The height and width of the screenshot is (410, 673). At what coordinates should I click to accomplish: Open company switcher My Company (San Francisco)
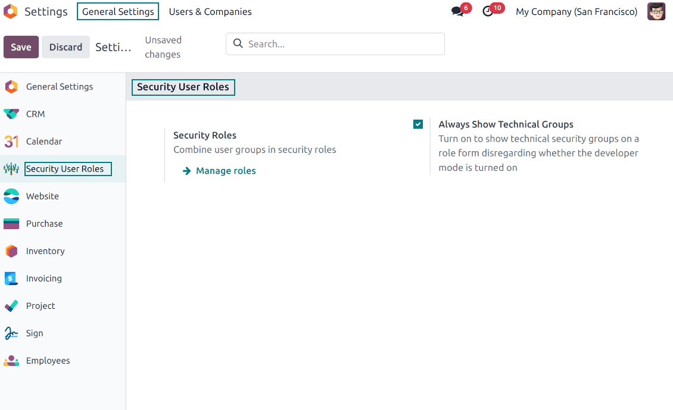(576, 11)
